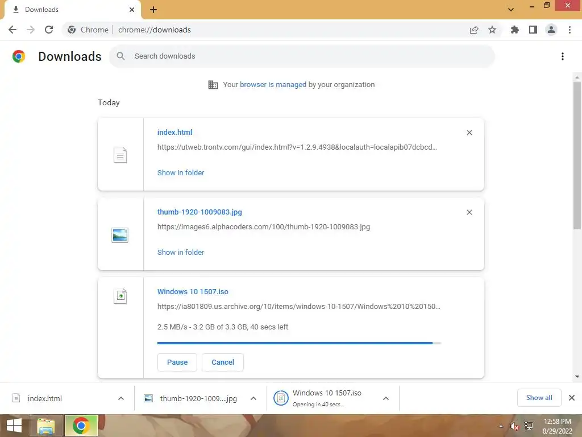This screenshot has width=582, height=437.
Task: Click the share page icon in address bar
Action: pyautogui.click(x=474, y=30)
